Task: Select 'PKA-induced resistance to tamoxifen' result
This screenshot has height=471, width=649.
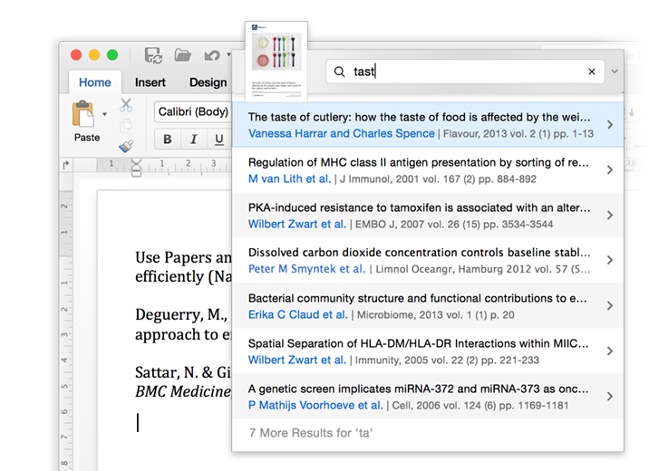Action: pyautogui.click(x=428, y=215)
